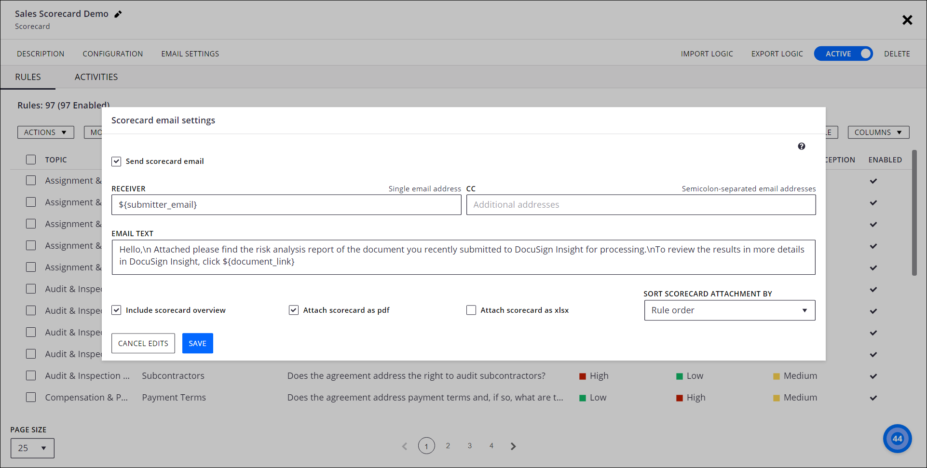Close the scorecard editor with X icon
The width and height of the screenshot is (927, 468).
907,20
